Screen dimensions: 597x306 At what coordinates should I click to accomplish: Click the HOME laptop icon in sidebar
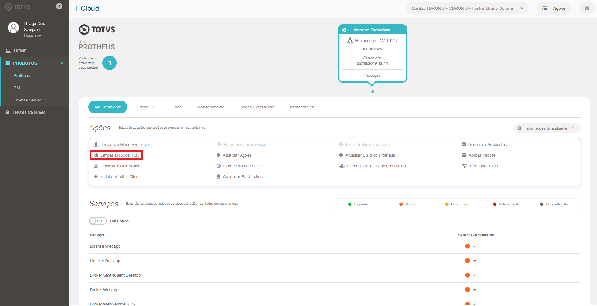(x=8, y=51)
